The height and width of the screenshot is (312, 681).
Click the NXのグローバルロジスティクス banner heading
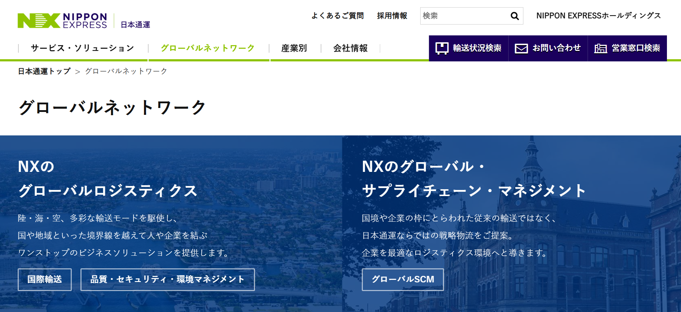[108, 179]
